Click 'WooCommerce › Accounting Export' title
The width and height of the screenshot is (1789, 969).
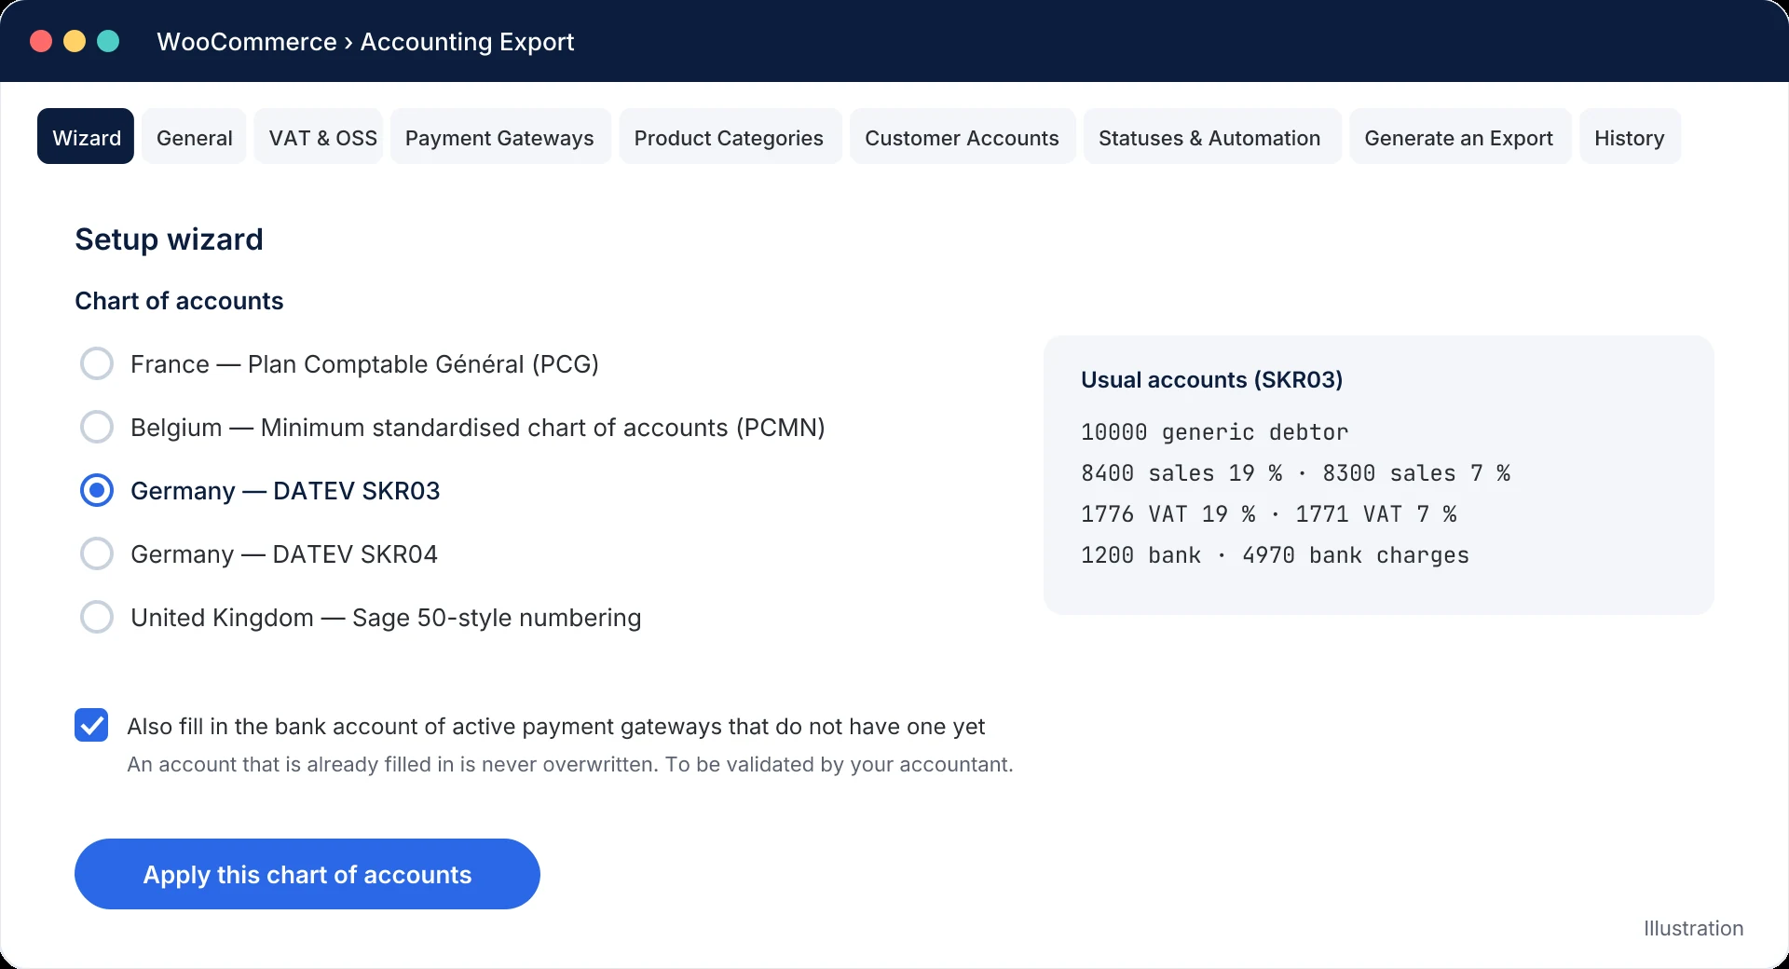[365, 42]
